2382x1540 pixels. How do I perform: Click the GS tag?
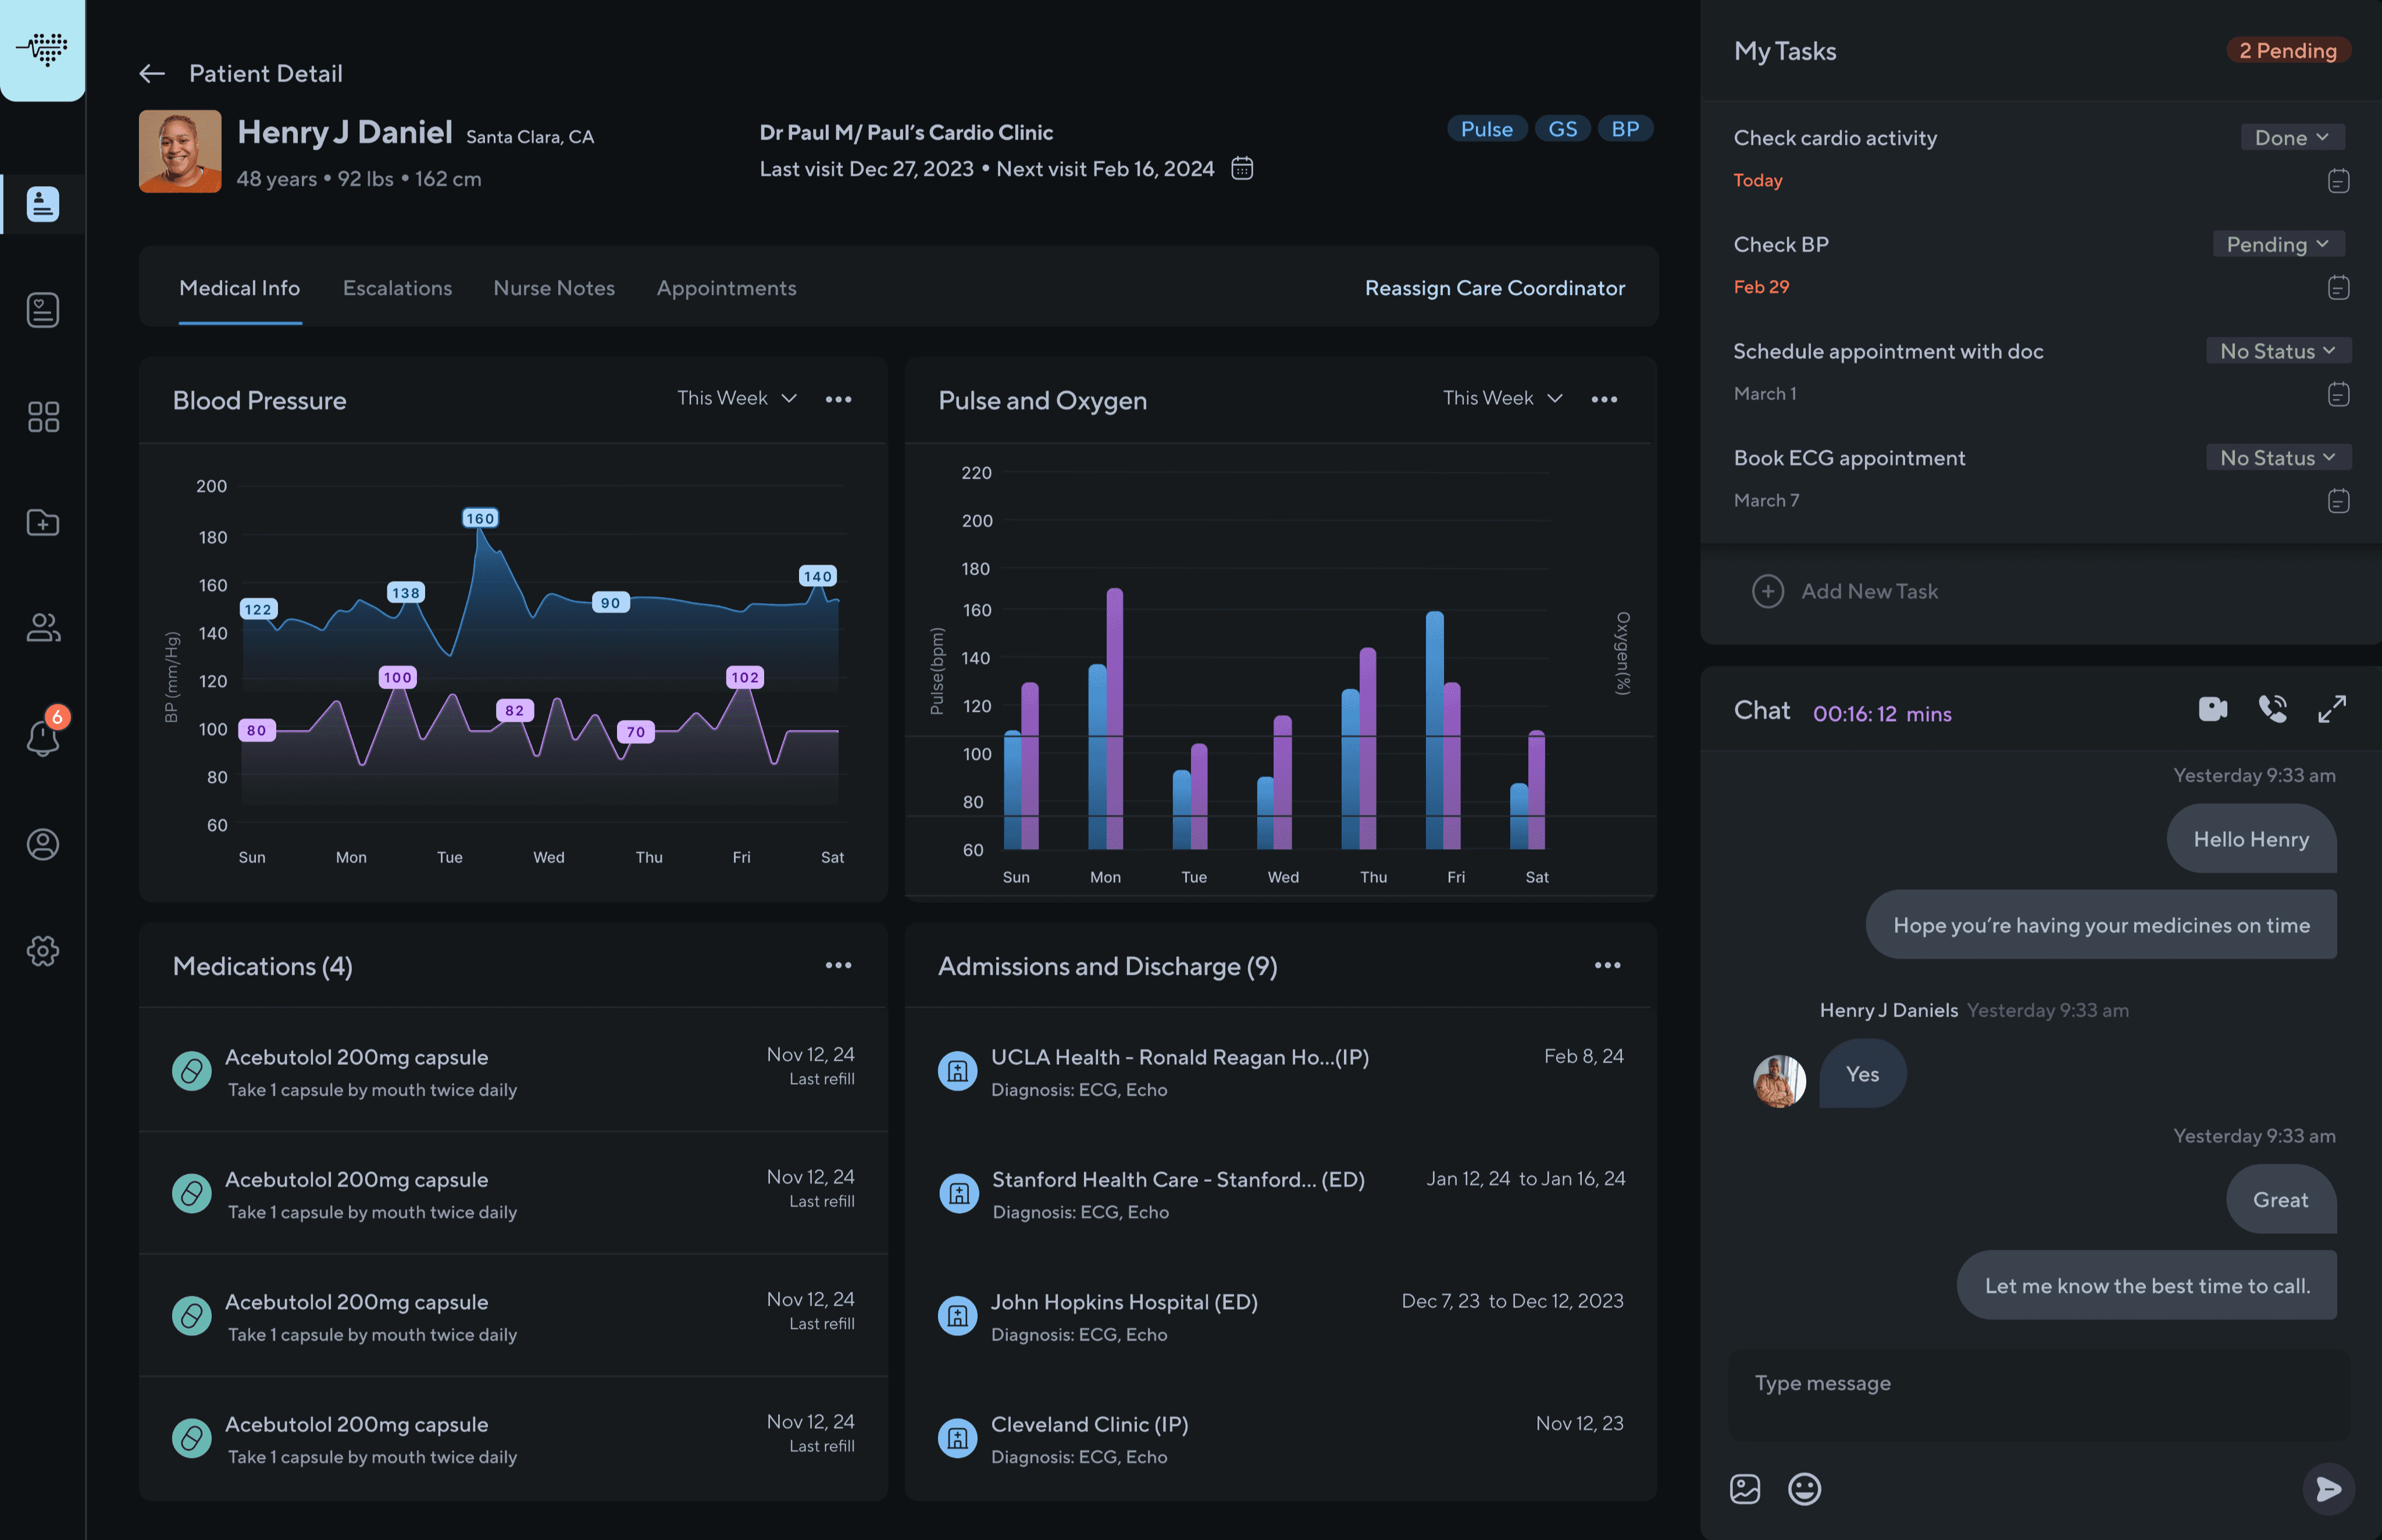click(x=1562, y=129)
